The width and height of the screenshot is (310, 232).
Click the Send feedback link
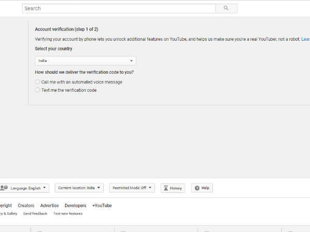tap(35, 213)
